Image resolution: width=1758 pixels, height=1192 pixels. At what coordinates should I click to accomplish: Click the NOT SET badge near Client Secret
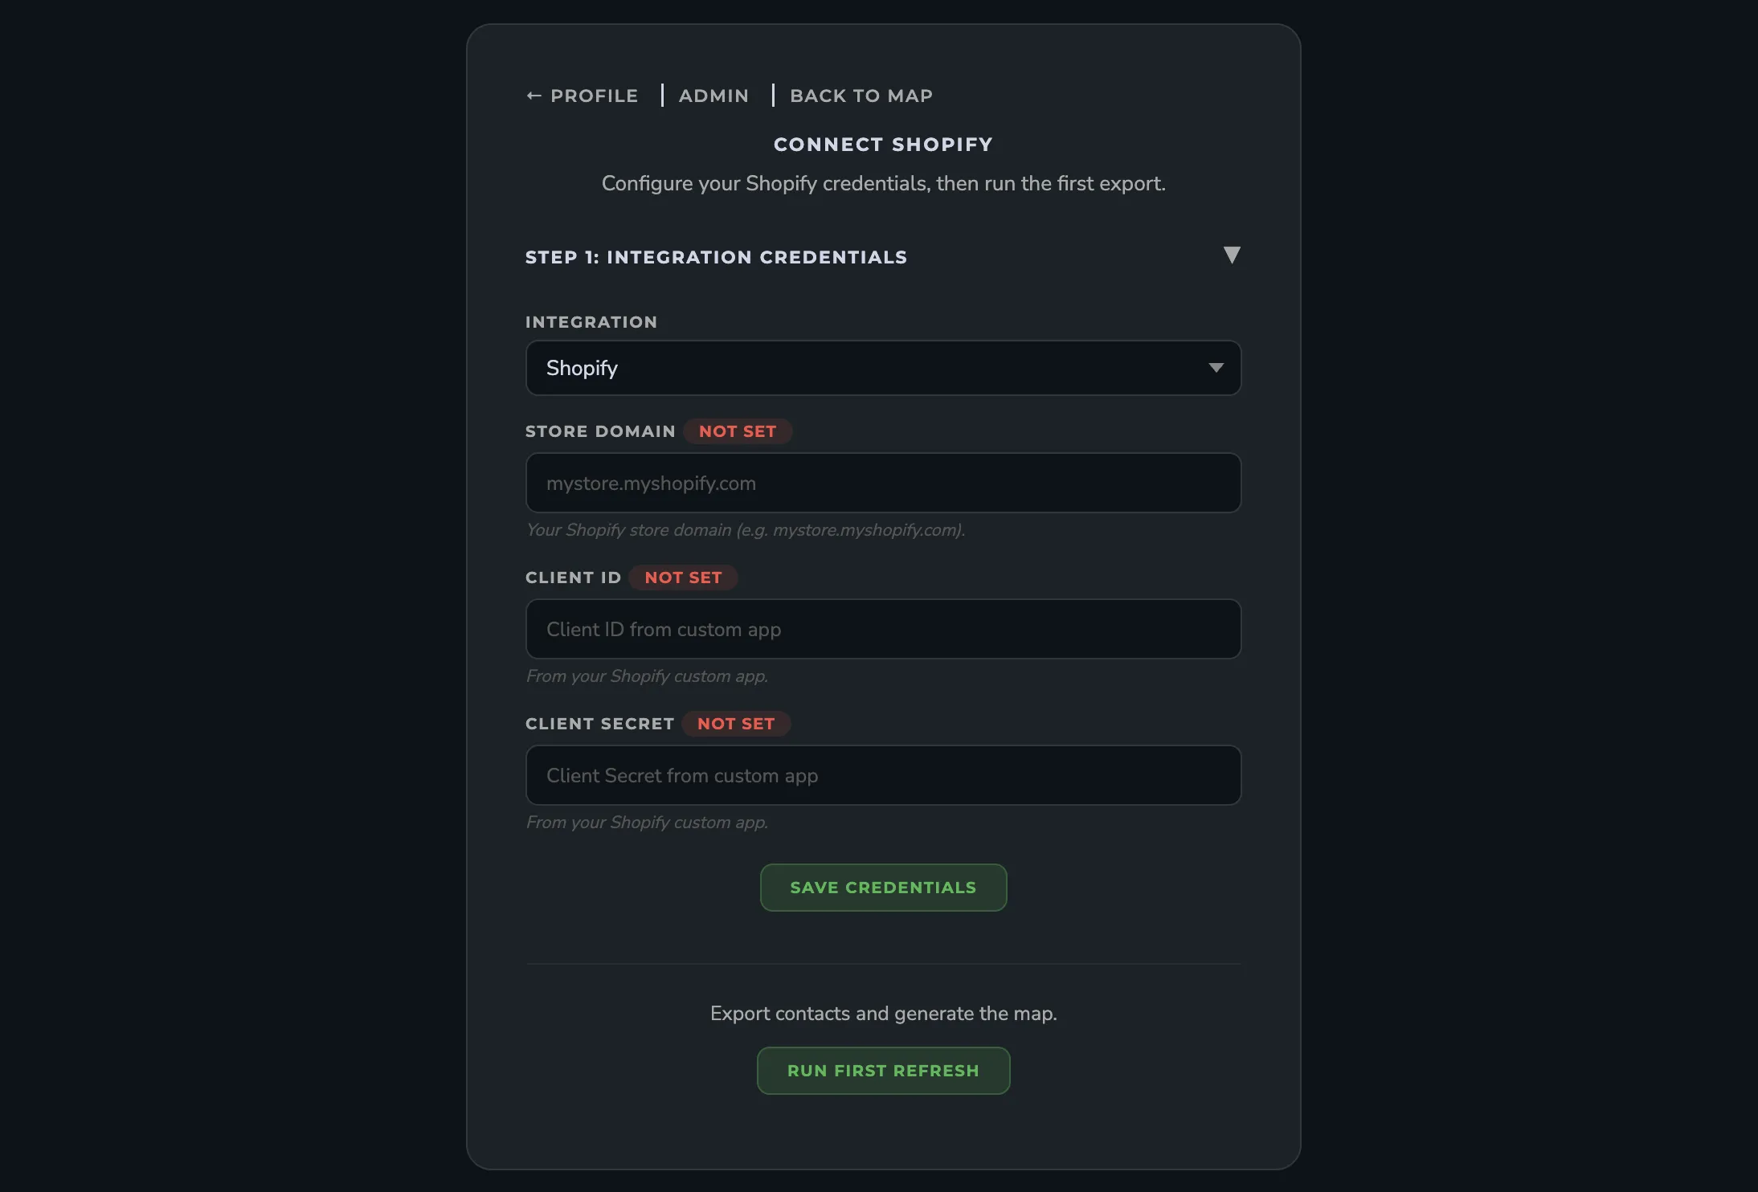736,723
